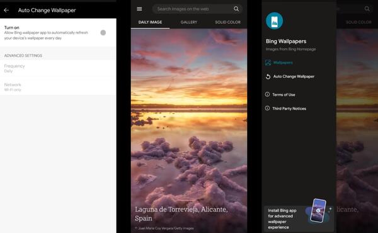Go back from Auto Change Wallpaper screen
The image size is (378, 233).
[6, 10]
